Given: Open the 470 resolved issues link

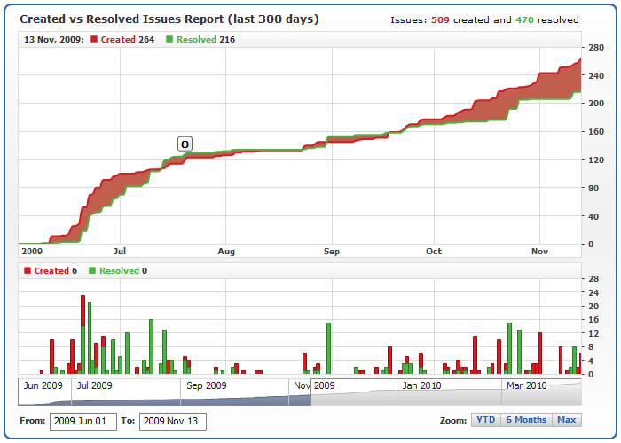Looking at the screenshot, I should [523, 19].
